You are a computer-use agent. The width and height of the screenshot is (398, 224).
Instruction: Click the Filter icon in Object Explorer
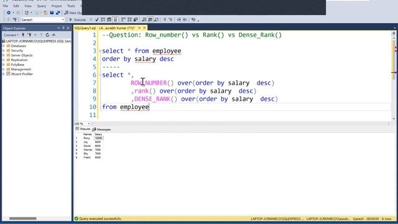[41, 35]
